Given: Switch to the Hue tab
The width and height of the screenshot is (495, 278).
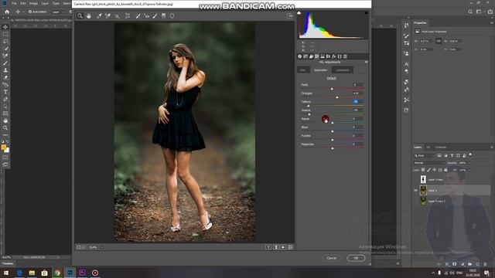Looking at the screenshot, I should click(x=303, y=70).
